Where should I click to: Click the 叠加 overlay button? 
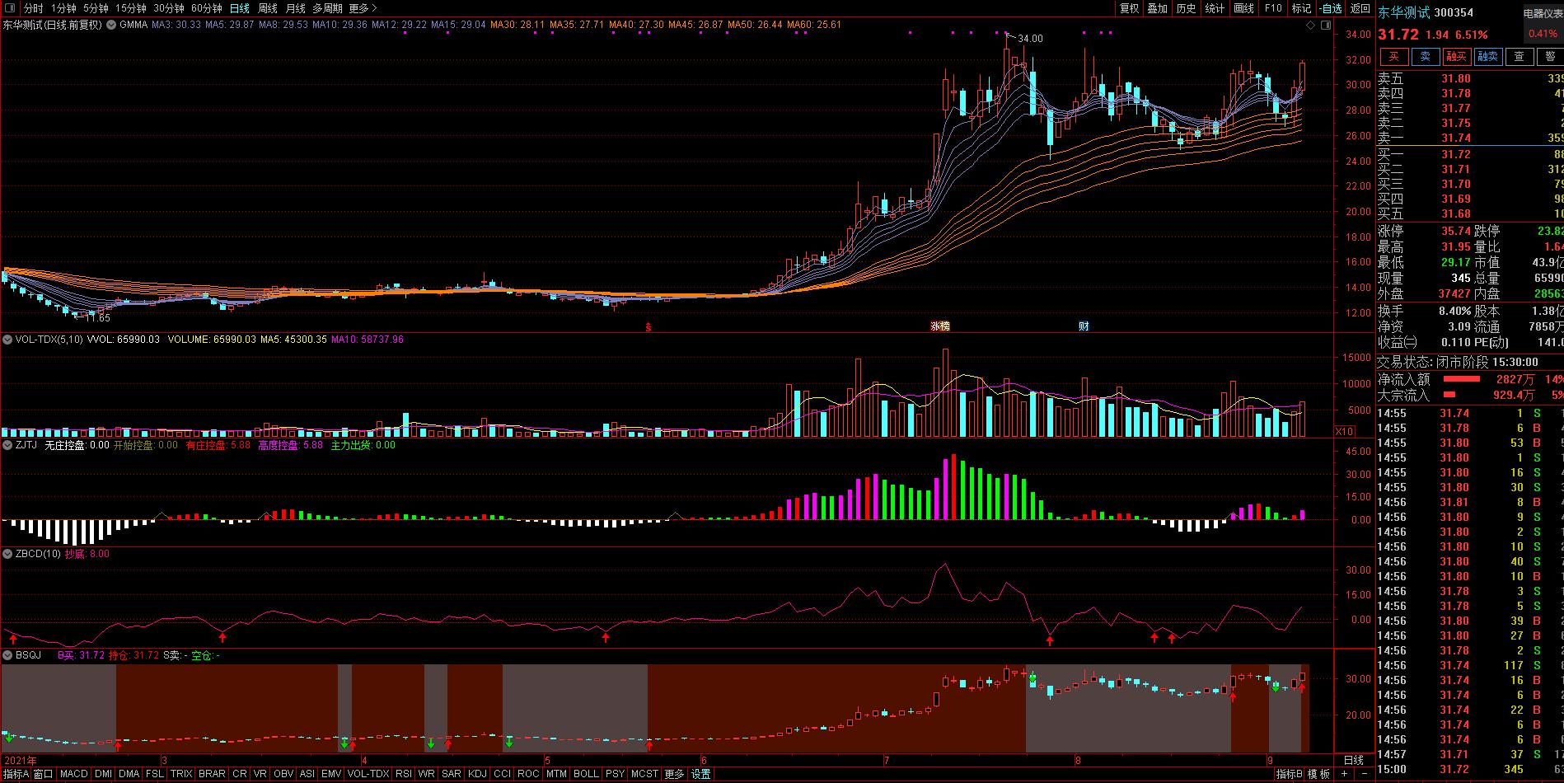click(1158, 8)
